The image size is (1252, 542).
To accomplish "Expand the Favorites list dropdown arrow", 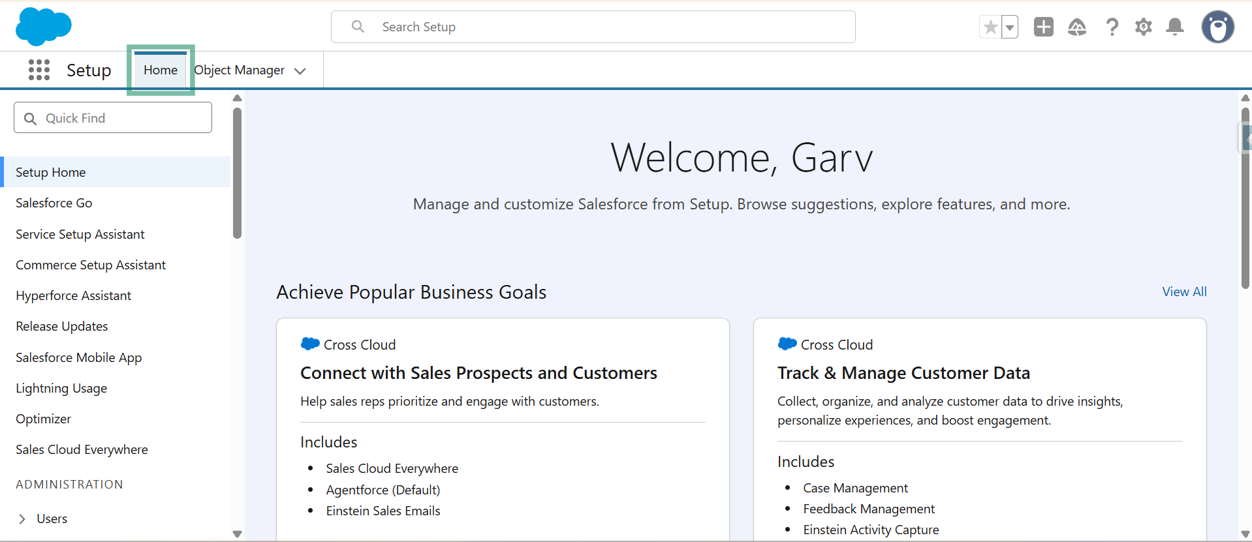I will pyautogui.click(x=1010, y=27).
